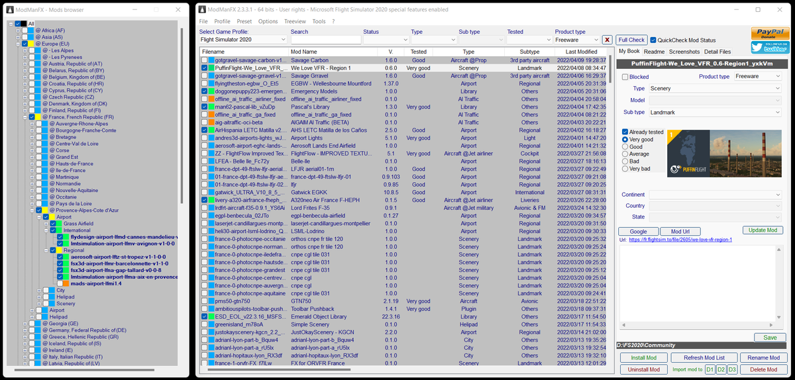This screenshot has width=795, height=380.
Task: Click the cyan status square of flyingtheston-egbw row
Action: (x=212, y=83)
